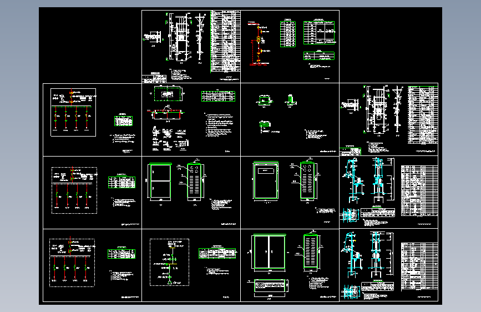Select the four-feeder diagram inside the solid white frame
This screenshot has height=312, width=481.
[x=73, y=112]
